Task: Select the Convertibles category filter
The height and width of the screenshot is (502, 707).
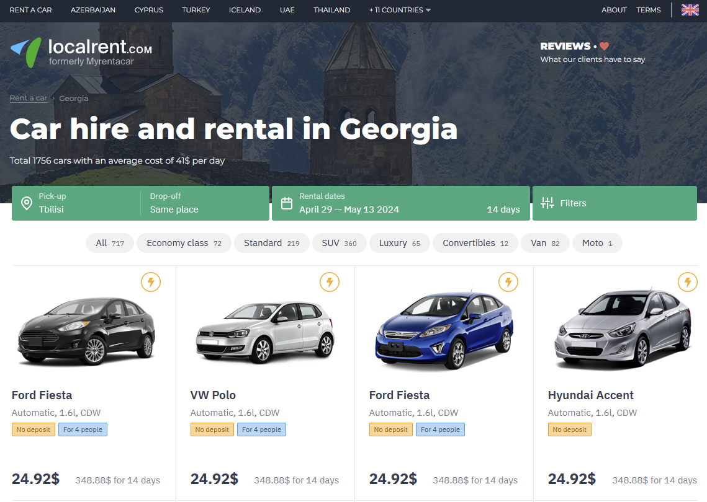Action: (x=475, y=243)
